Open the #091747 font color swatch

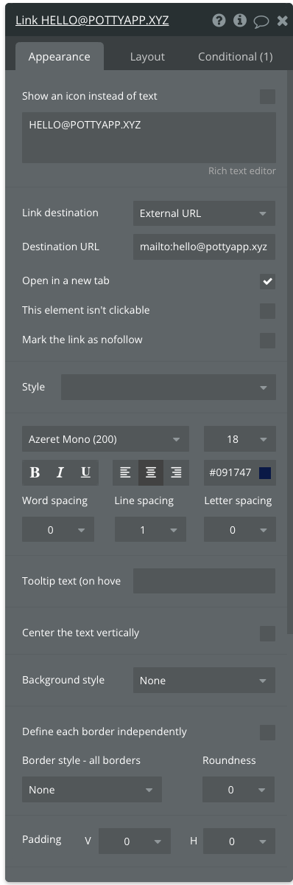[x=265, y=473]
